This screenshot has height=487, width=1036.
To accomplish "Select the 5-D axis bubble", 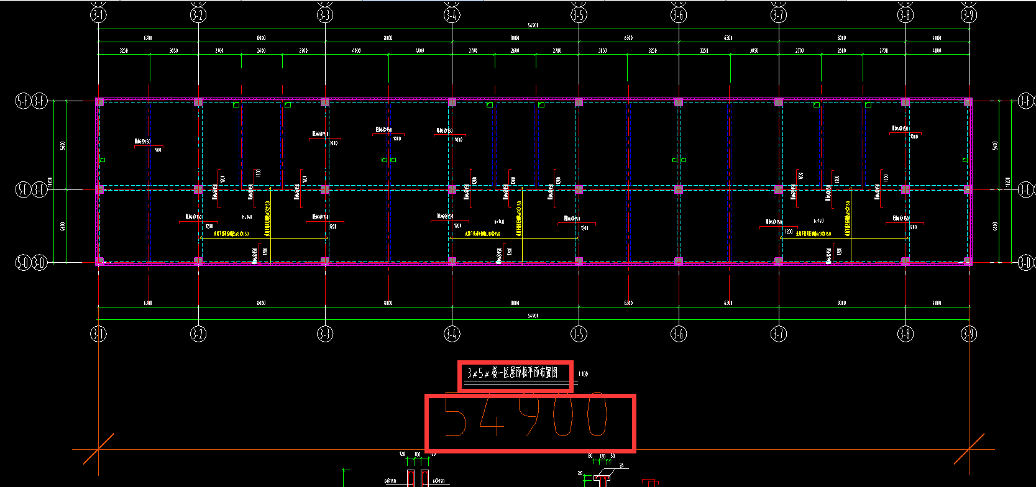I will pos(23,262).
